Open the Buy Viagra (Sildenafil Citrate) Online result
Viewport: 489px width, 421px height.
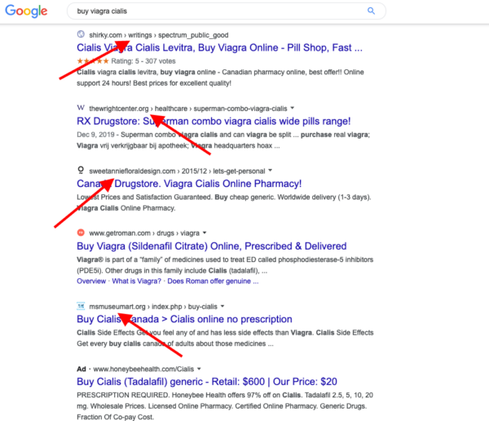(211, 246)
